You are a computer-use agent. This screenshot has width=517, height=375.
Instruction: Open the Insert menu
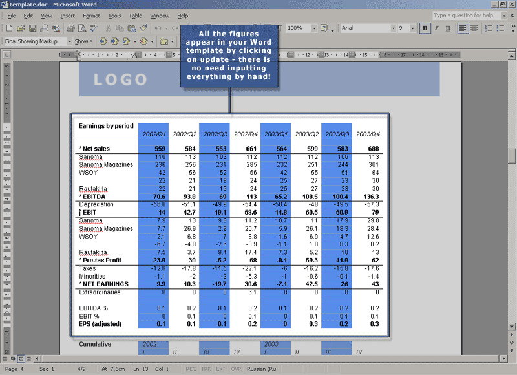[67, 16]
